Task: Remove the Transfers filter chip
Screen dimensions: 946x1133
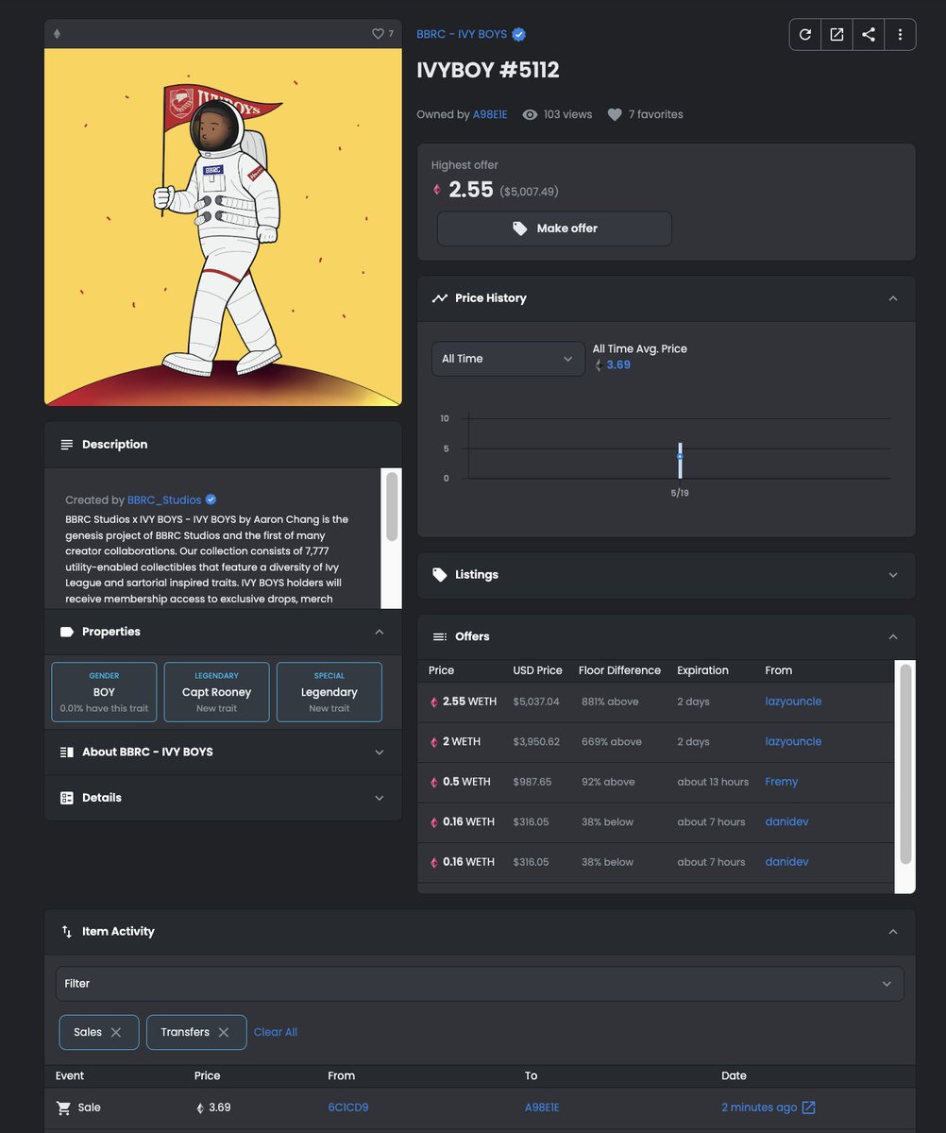Action: click(x=224, y=1032)
